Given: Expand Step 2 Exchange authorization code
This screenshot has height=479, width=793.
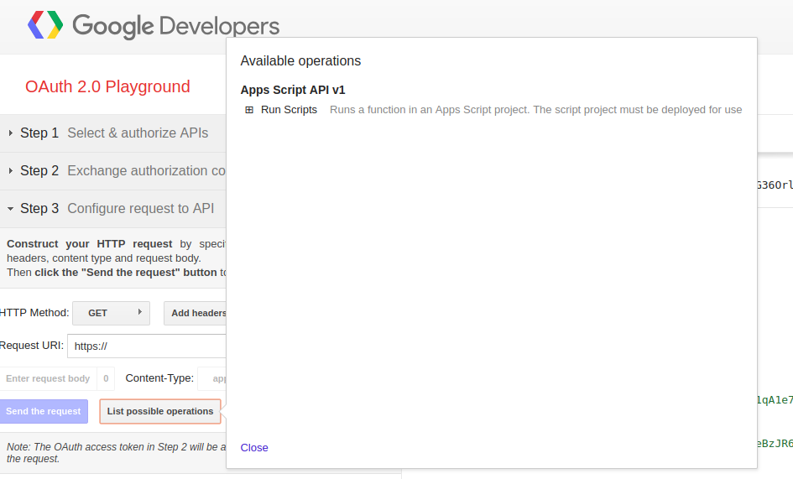Looking at the screenshot, I should tap(112, 171).
